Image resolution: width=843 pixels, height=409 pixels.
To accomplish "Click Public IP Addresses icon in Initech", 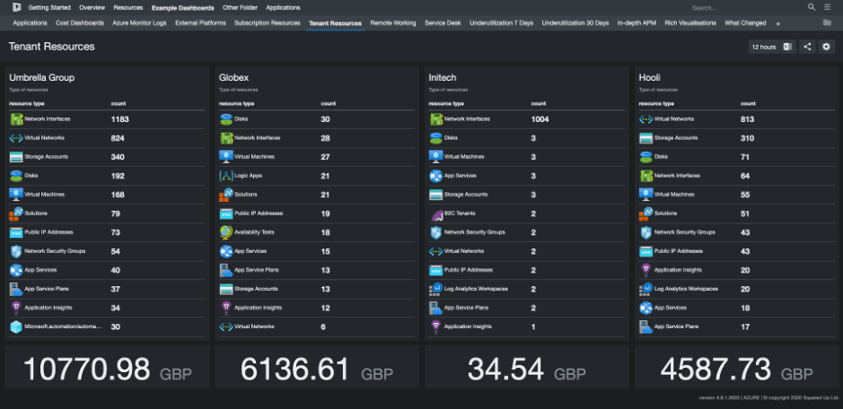I will click(x=436, y=270).
